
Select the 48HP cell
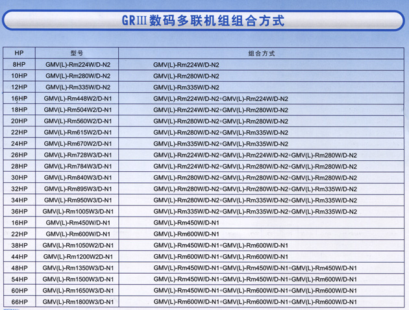point(19,268)
